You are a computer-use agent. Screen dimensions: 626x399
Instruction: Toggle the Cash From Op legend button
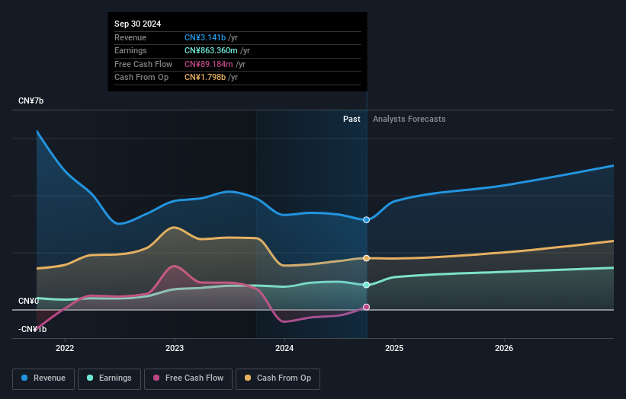pyautogui.click(x=278, y=378)
